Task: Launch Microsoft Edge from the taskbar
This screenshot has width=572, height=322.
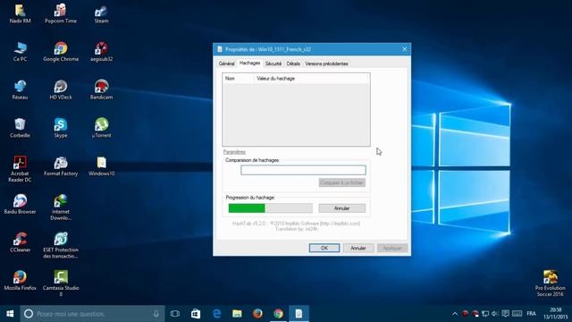Action: coord(216,314)
